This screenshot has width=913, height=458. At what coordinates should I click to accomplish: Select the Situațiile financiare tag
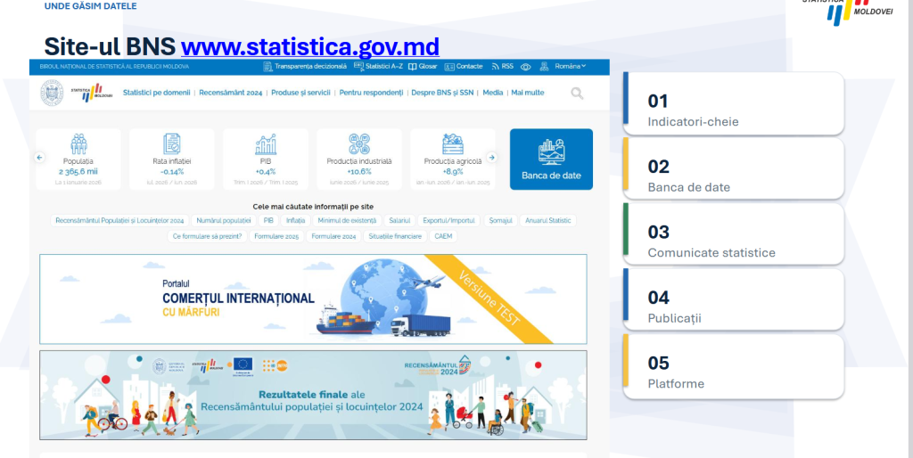tap(395, 236)
